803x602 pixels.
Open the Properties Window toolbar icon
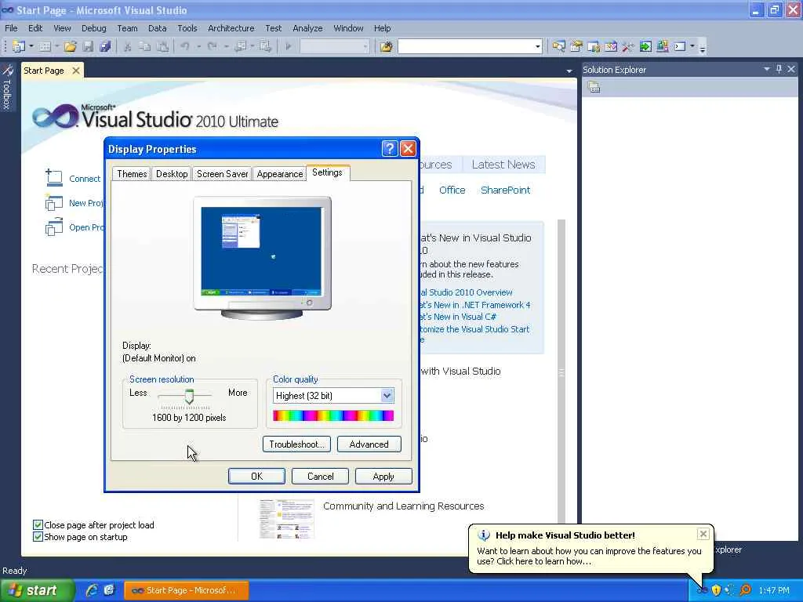point(576,46)
